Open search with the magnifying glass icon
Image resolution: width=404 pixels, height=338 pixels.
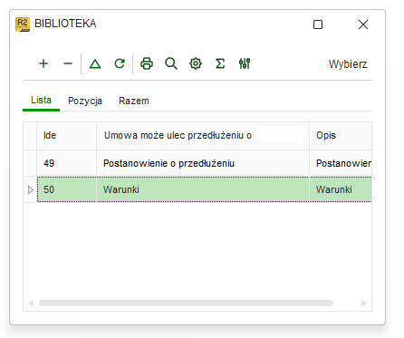click(x=171, y=63)
